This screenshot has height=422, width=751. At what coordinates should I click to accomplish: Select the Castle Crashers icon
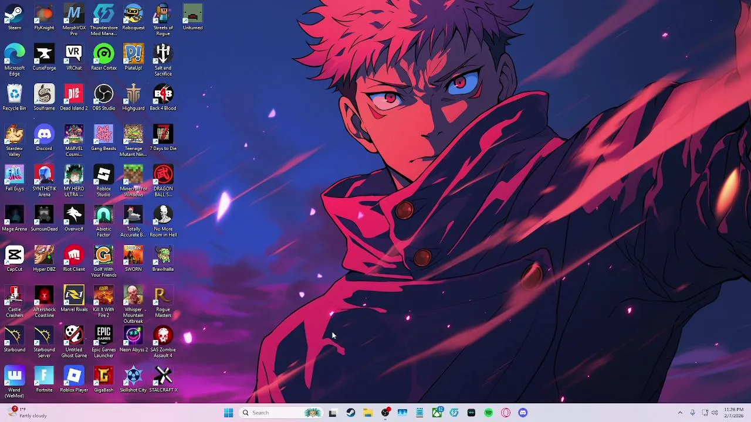[15, 302]
